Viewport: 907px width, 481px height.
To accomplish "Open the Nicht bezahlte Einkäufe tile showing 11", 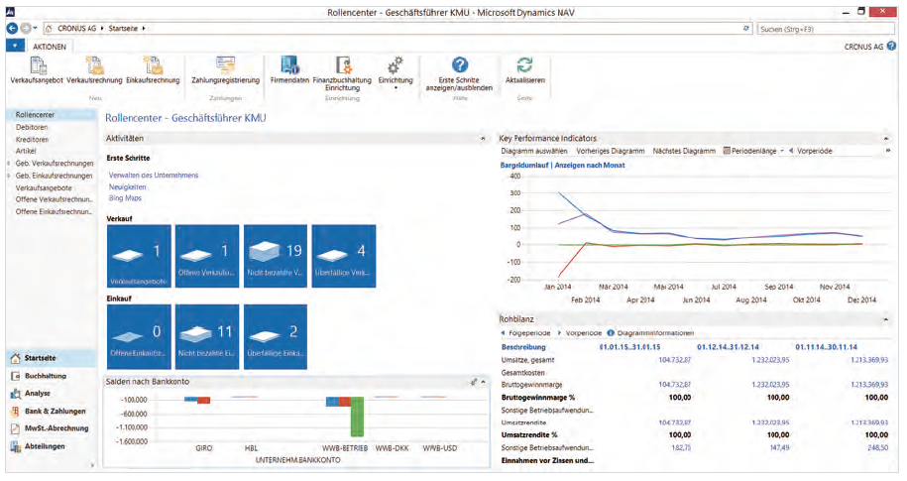I will (207, 337).
